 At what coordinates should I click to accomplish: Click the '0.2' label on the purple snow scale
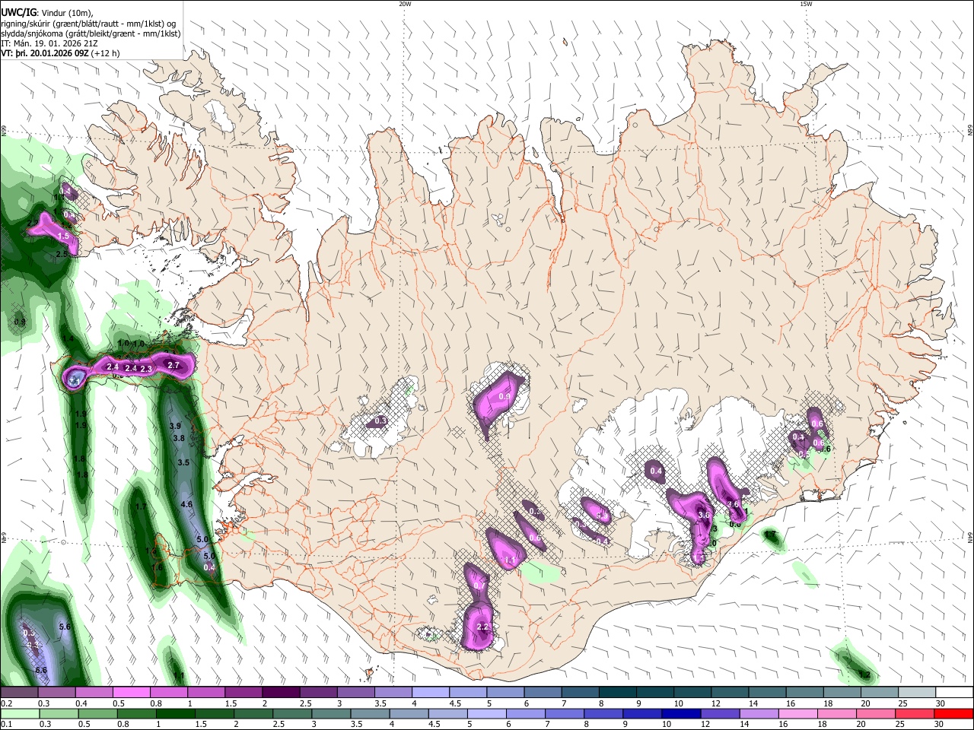5,703
